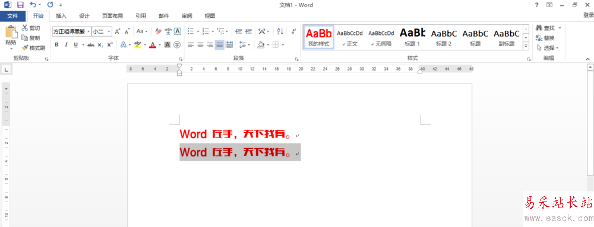Apply yellow text highlight color
The height and width of the screenshot is (227, 594).
pos(138,45)
